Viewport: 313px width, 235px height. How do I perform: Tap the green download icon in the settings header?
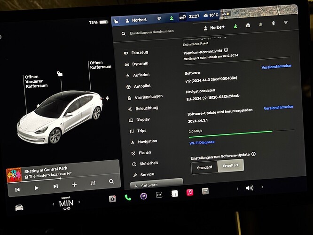(235, 26)
